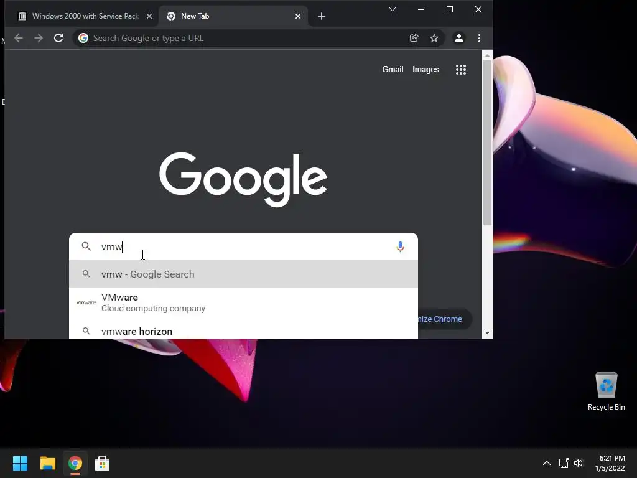637x478 pixels.
Task: Open the Images link
Action: pos(425,70)
